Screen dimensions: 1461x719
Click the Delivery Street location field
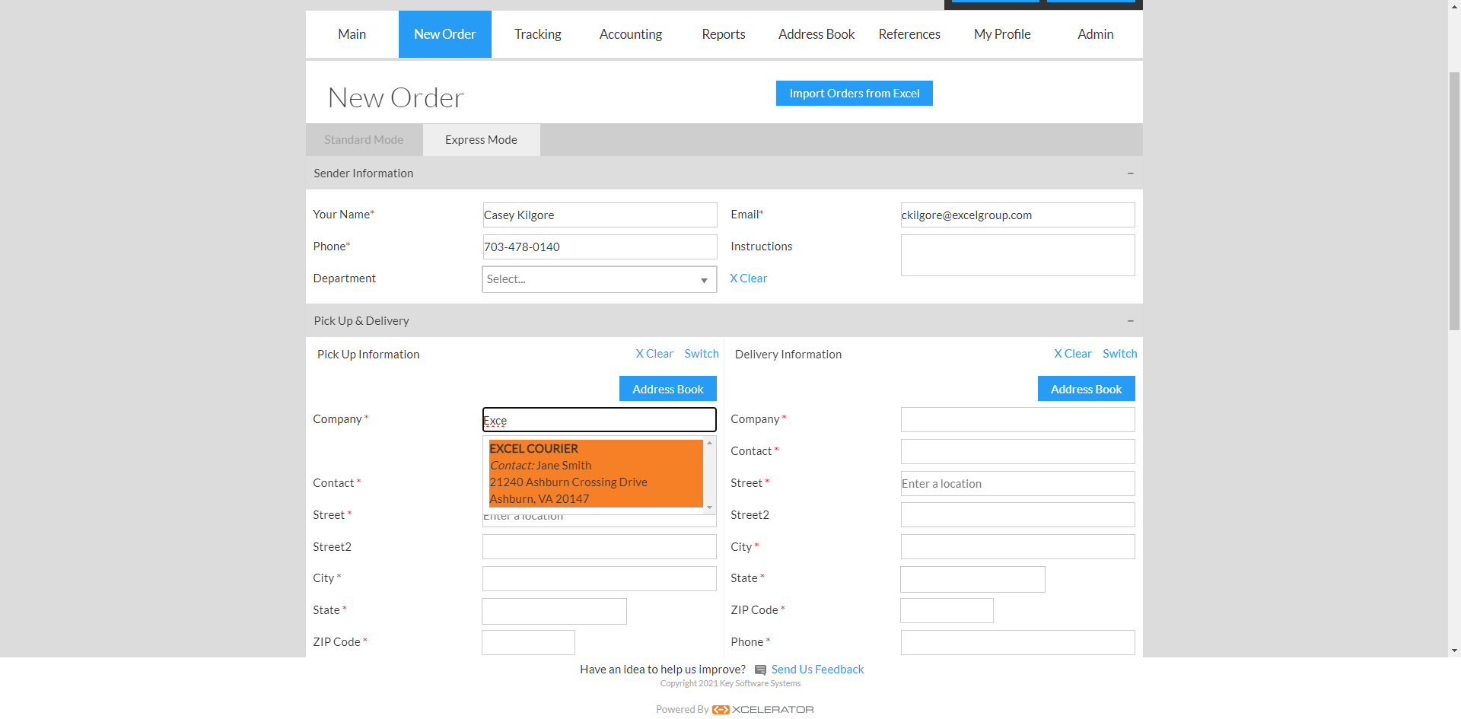tap(1018, 483)
